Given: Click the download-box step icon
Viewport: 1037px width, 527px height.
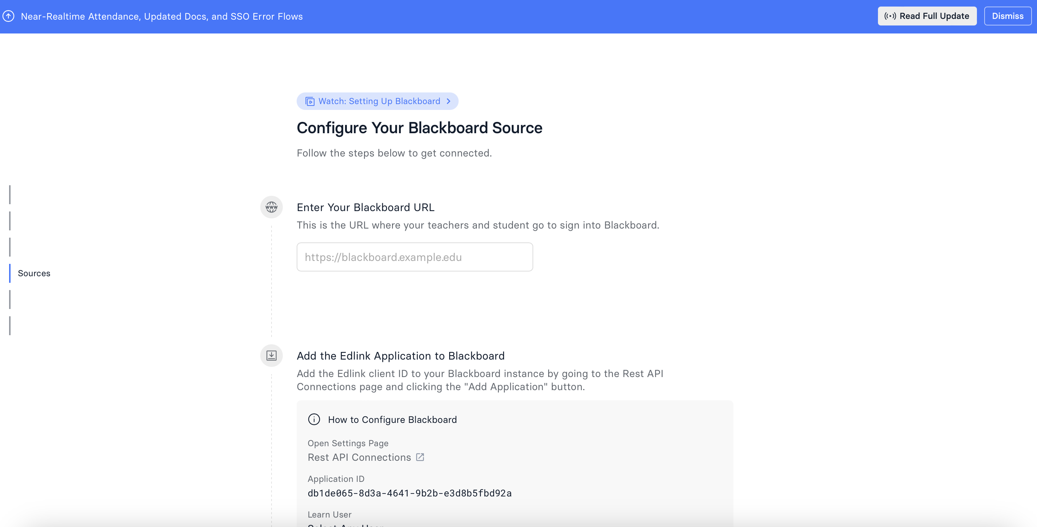Looking at the screenshot, I should point(271,356).
